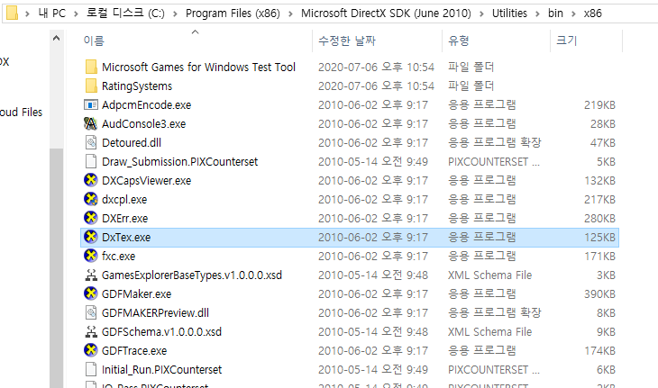The height and width of the screenshot is (388, 658).
Task: Click the AudConsole3.exe application icon
Action: coord(91,123)
